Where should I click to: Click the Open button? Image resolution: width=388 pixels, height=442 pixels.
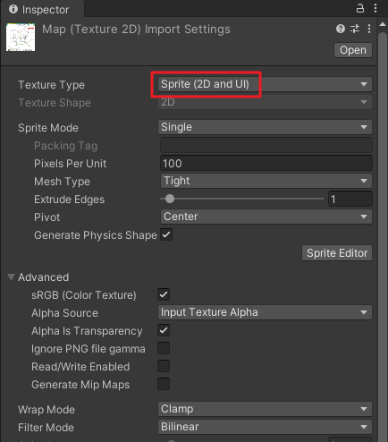tap(353, 50)
